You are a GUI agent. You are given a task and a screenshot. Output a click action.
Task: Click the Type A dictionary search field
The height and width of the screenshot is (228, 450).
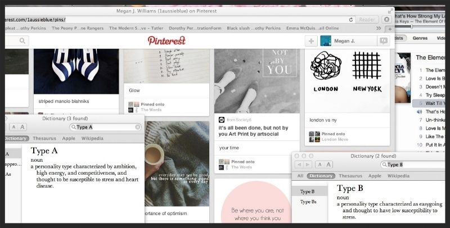105,127
